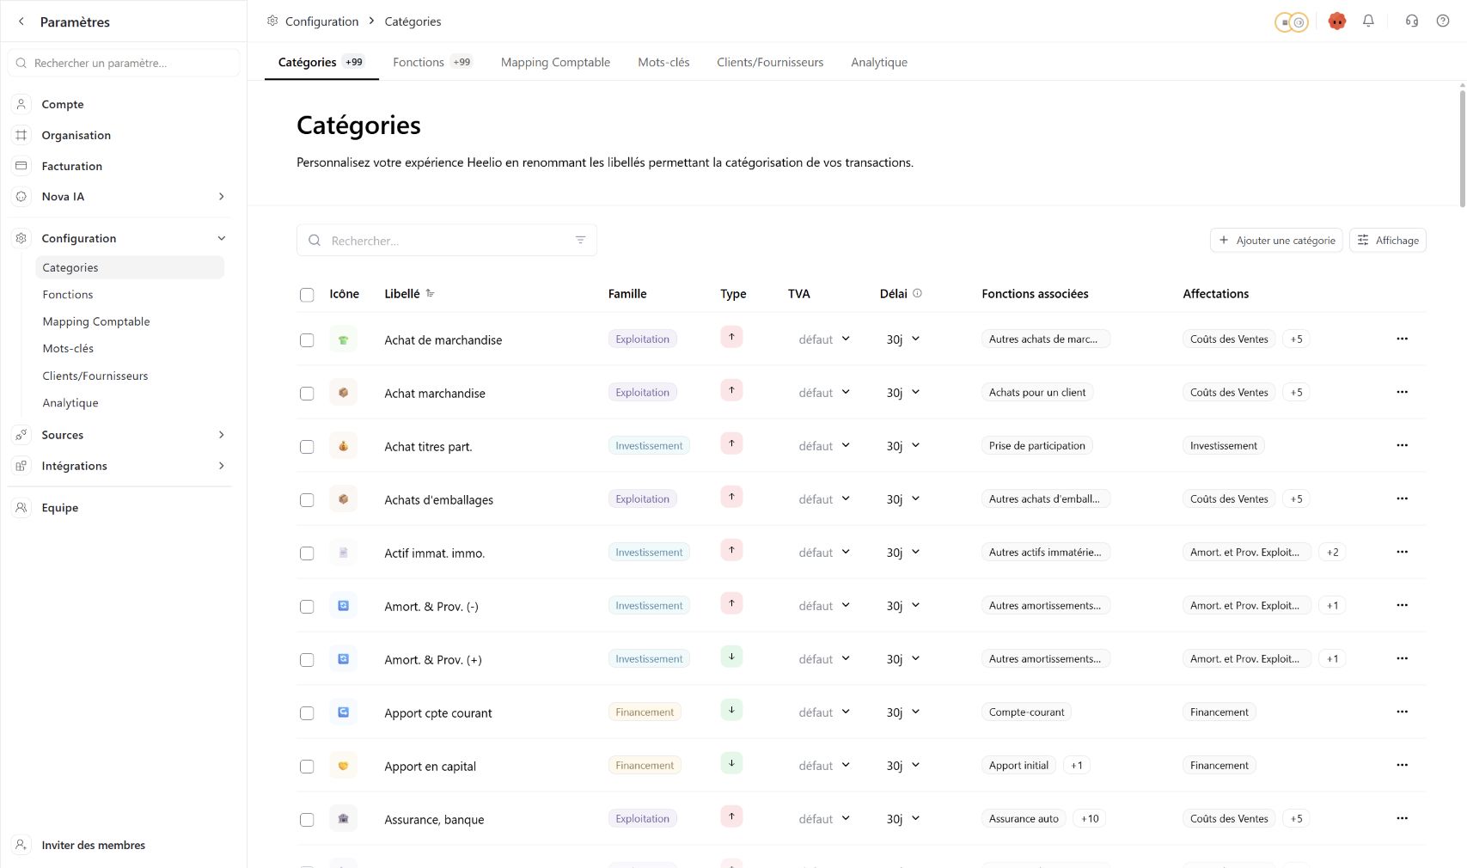This screenshot has height=868, width=1467.
Task: Click the Affichage button
Action: click(1388, 240)
